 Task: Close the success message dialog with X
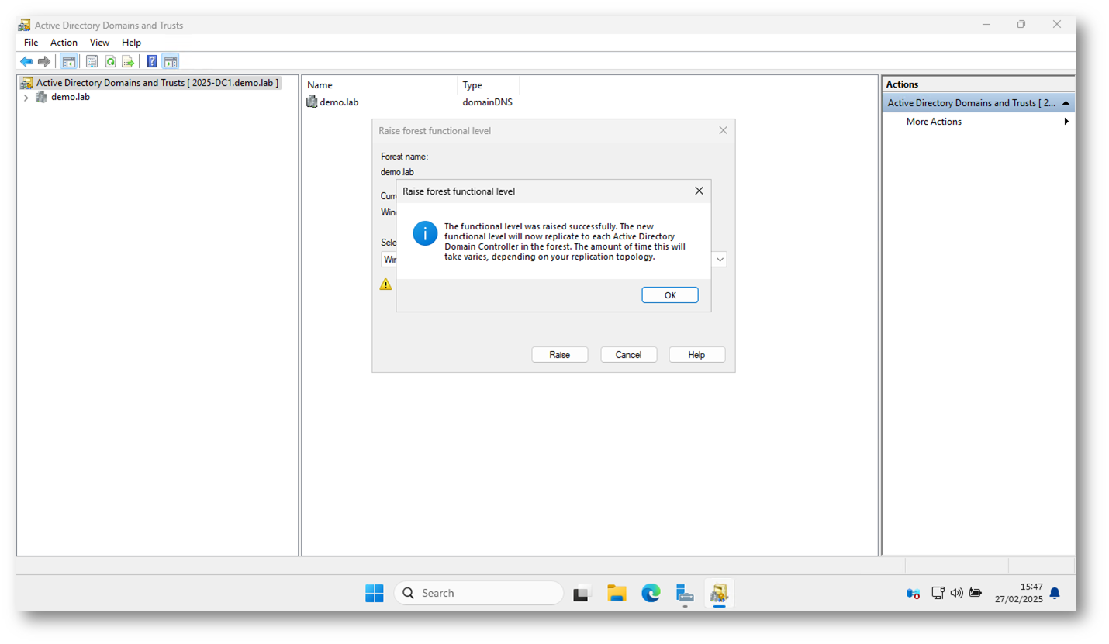tap(699, 191)
